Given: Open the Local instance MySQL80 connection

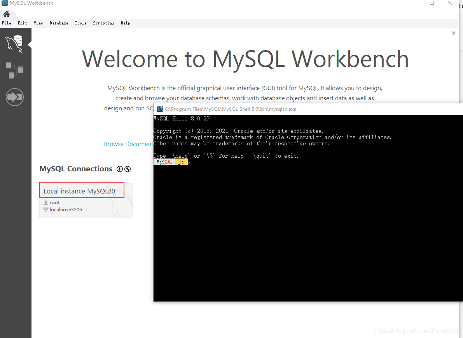Looking at the screenshot, I should 81,190.
